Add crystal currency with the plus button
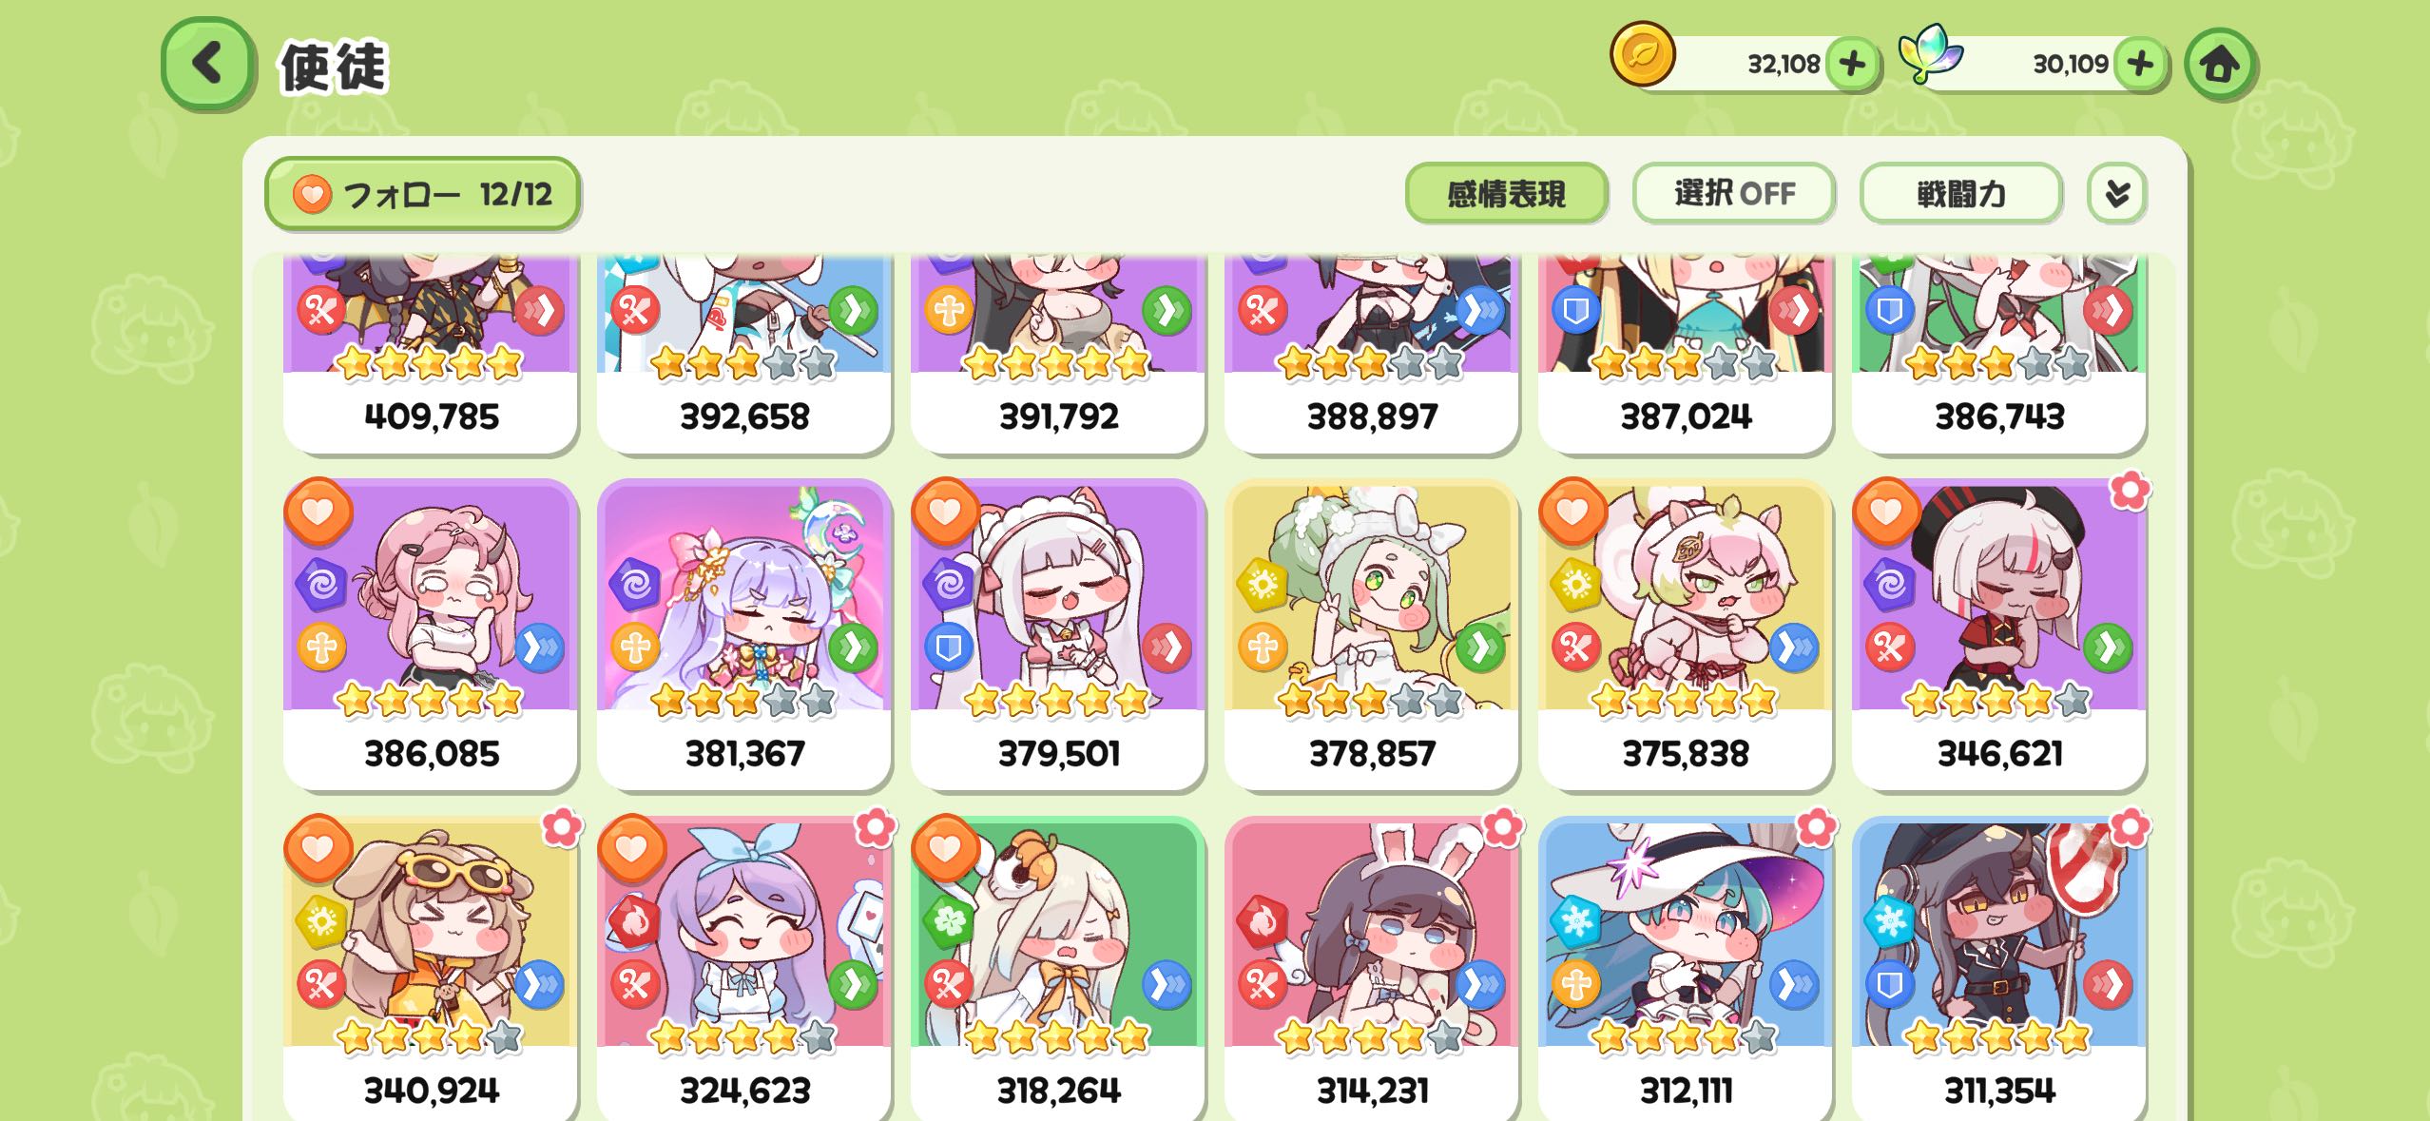Image resolution: width=2430 pixels, height=1121 pixels. pyautogui.click(x=2140, y=65)
